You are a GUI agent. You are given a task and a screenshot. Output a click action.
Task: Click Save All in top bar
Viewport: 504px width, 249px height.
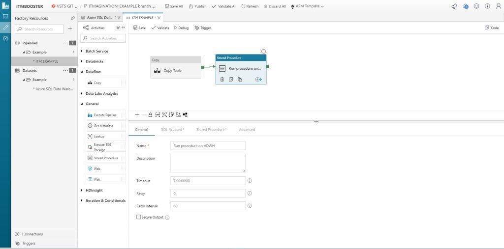click(x=174, y=6)
